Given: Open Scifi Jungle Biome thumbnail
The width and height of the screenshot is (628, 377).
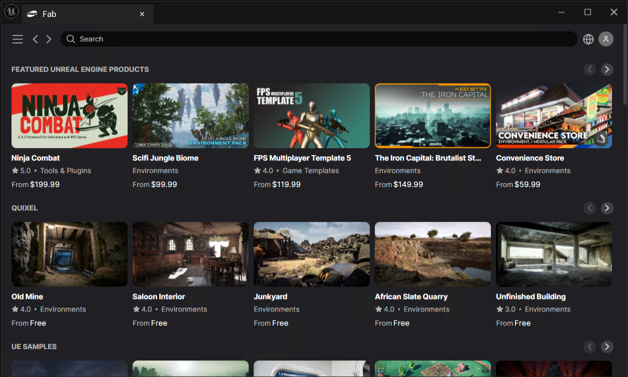Looking at the screenshot, I should point(191,115).
